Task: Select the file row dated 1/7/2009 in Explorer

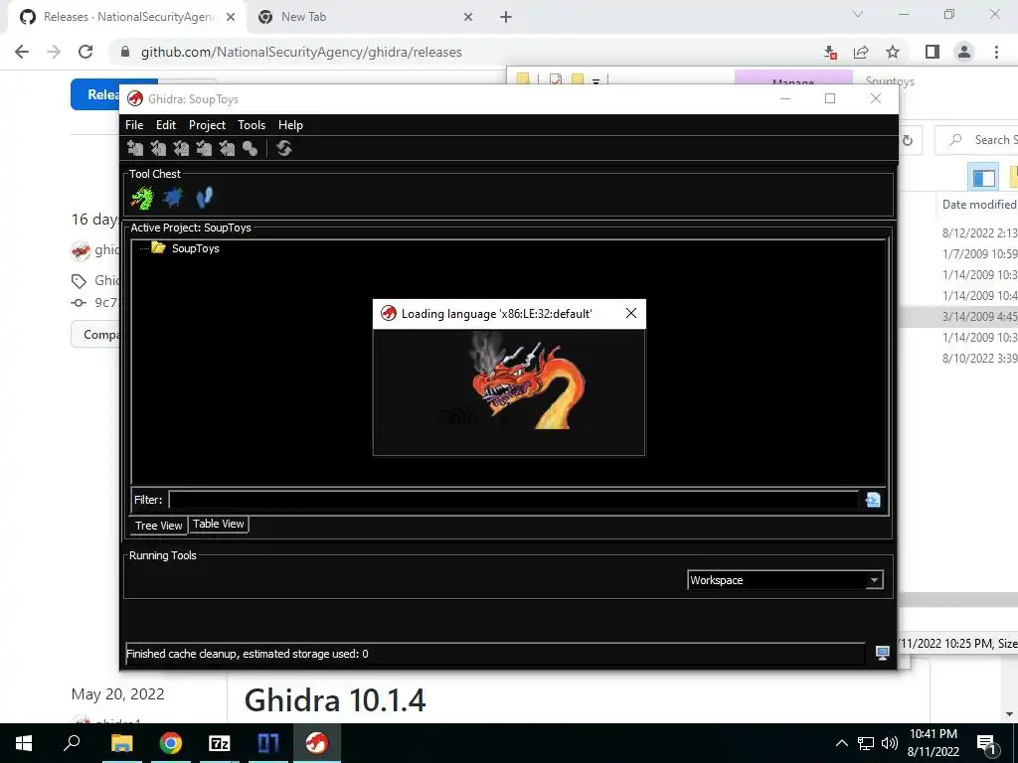Action: pyautogui.click(x=958, y=253)
